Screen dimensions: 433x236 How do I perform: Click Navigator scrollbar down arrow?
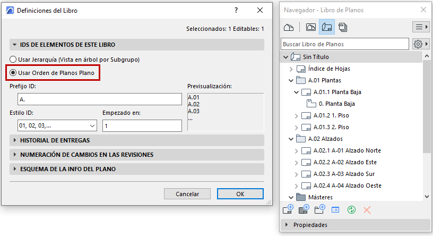coord(427,197)
